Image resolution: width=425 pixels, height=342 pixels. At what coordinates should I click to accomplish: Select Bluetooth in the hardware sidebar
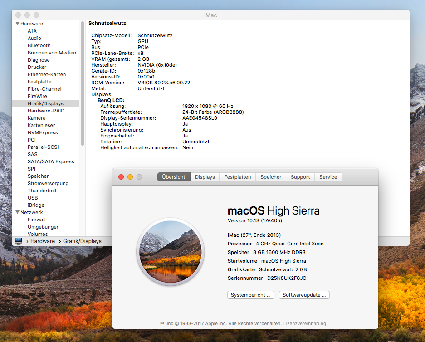[x=39, y=45]
